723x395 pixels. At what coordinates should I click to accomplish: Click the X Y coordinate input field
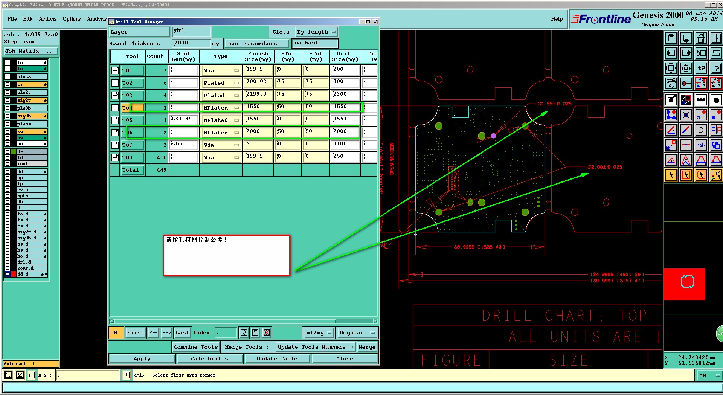click(x=88, y=375)
